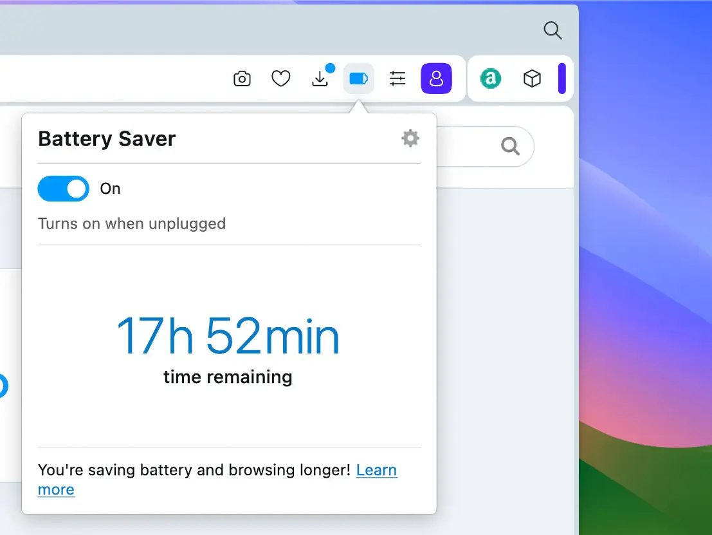
Task: Toggle Battery Saver off
Action: point(63,189)
